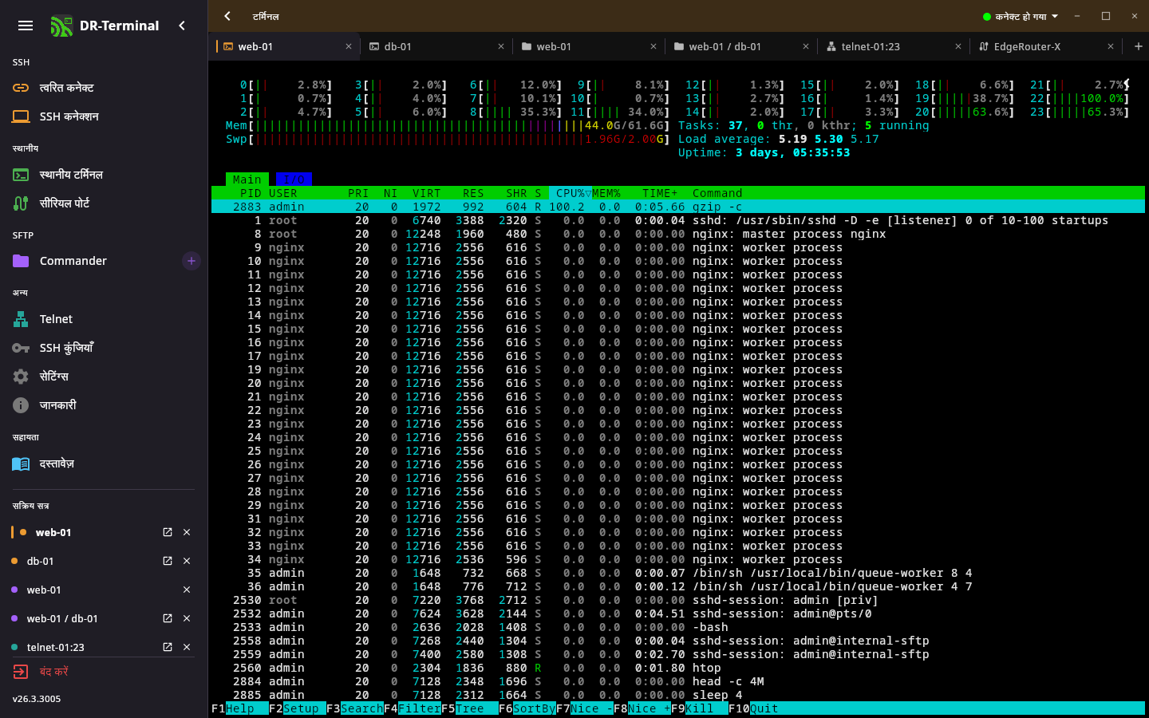Launch स्थानीय टर्मिनल from sidebar
1149x718 pixels.
pos(104,175)
